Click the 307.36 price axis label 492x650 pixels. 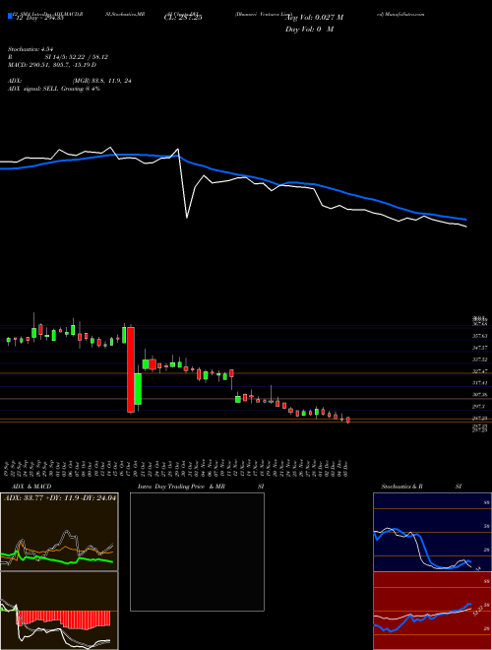pos(479,395)
